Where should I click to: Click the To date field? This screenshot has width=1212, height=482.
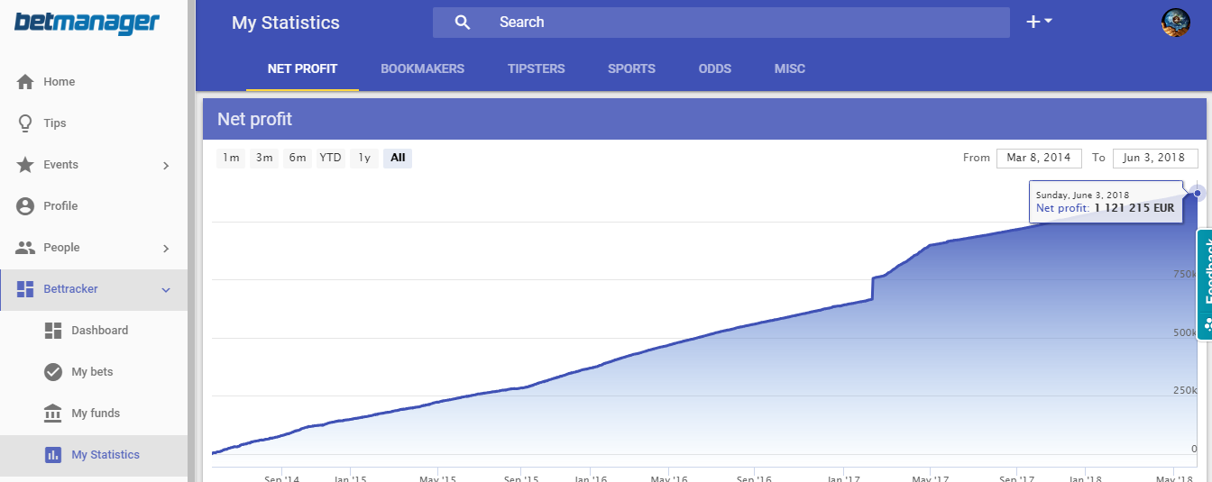pyautogui.click(x=1155, y=158)
